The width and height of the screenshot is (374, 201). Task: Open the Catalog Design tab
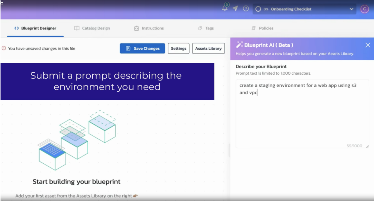coord(92,28)
